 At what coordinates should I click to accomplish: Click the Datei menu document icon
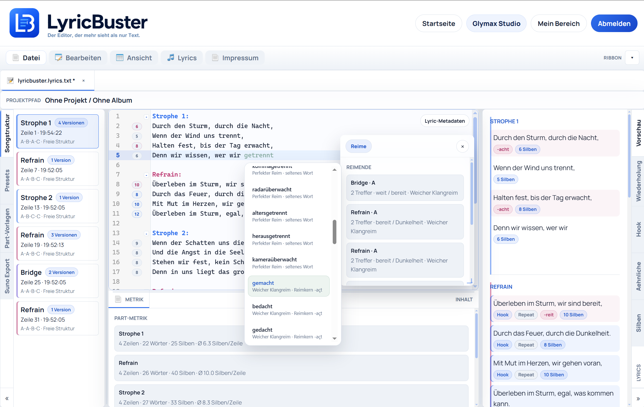(x=16, y=58)
